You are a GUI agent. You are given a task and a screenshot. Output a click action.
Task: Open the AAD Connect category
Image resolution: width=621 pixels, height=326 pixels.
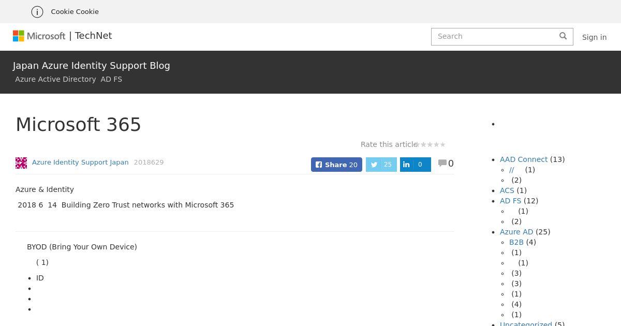coord(524,159)
